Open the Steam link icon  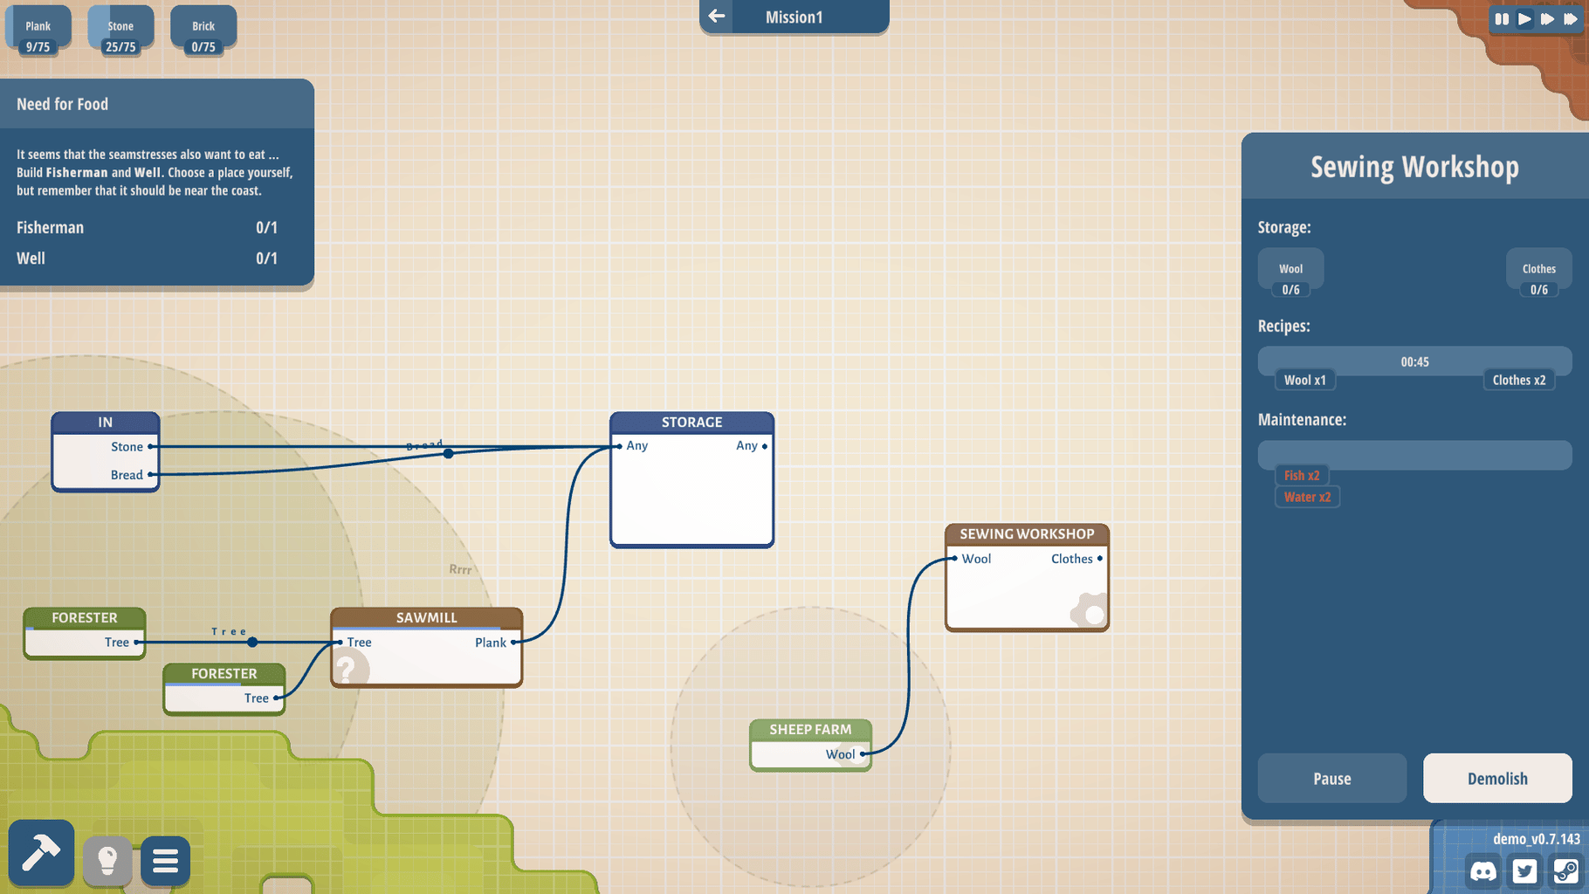[x=1565, y=871]
